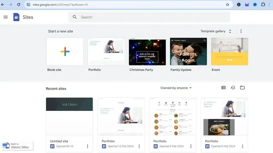Choose the Event template
Screen dimensions: 273x153
point(229,51)
